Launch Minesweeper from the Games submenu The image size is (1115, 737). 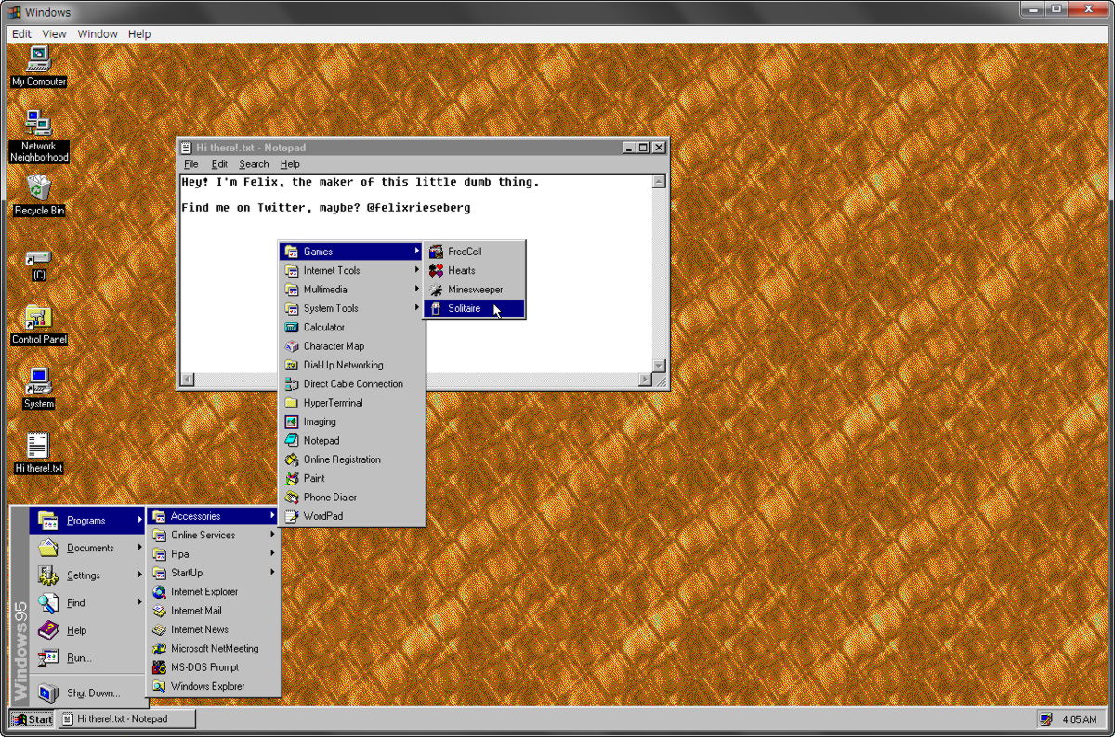tap(474, 290)
